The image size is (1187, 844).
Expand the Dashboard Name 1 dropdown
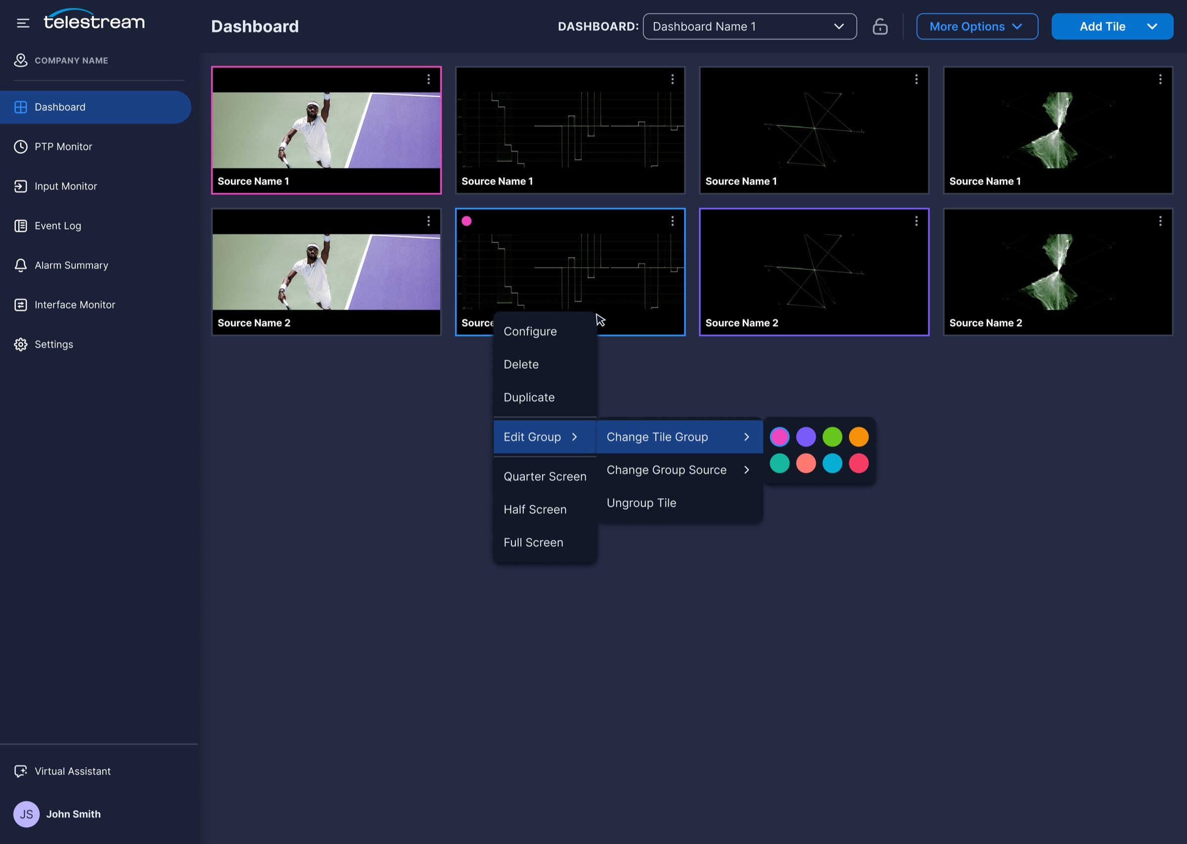click(x=750, y=27)
